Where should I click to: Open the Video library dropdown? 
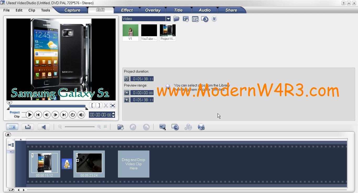[168, 19]
